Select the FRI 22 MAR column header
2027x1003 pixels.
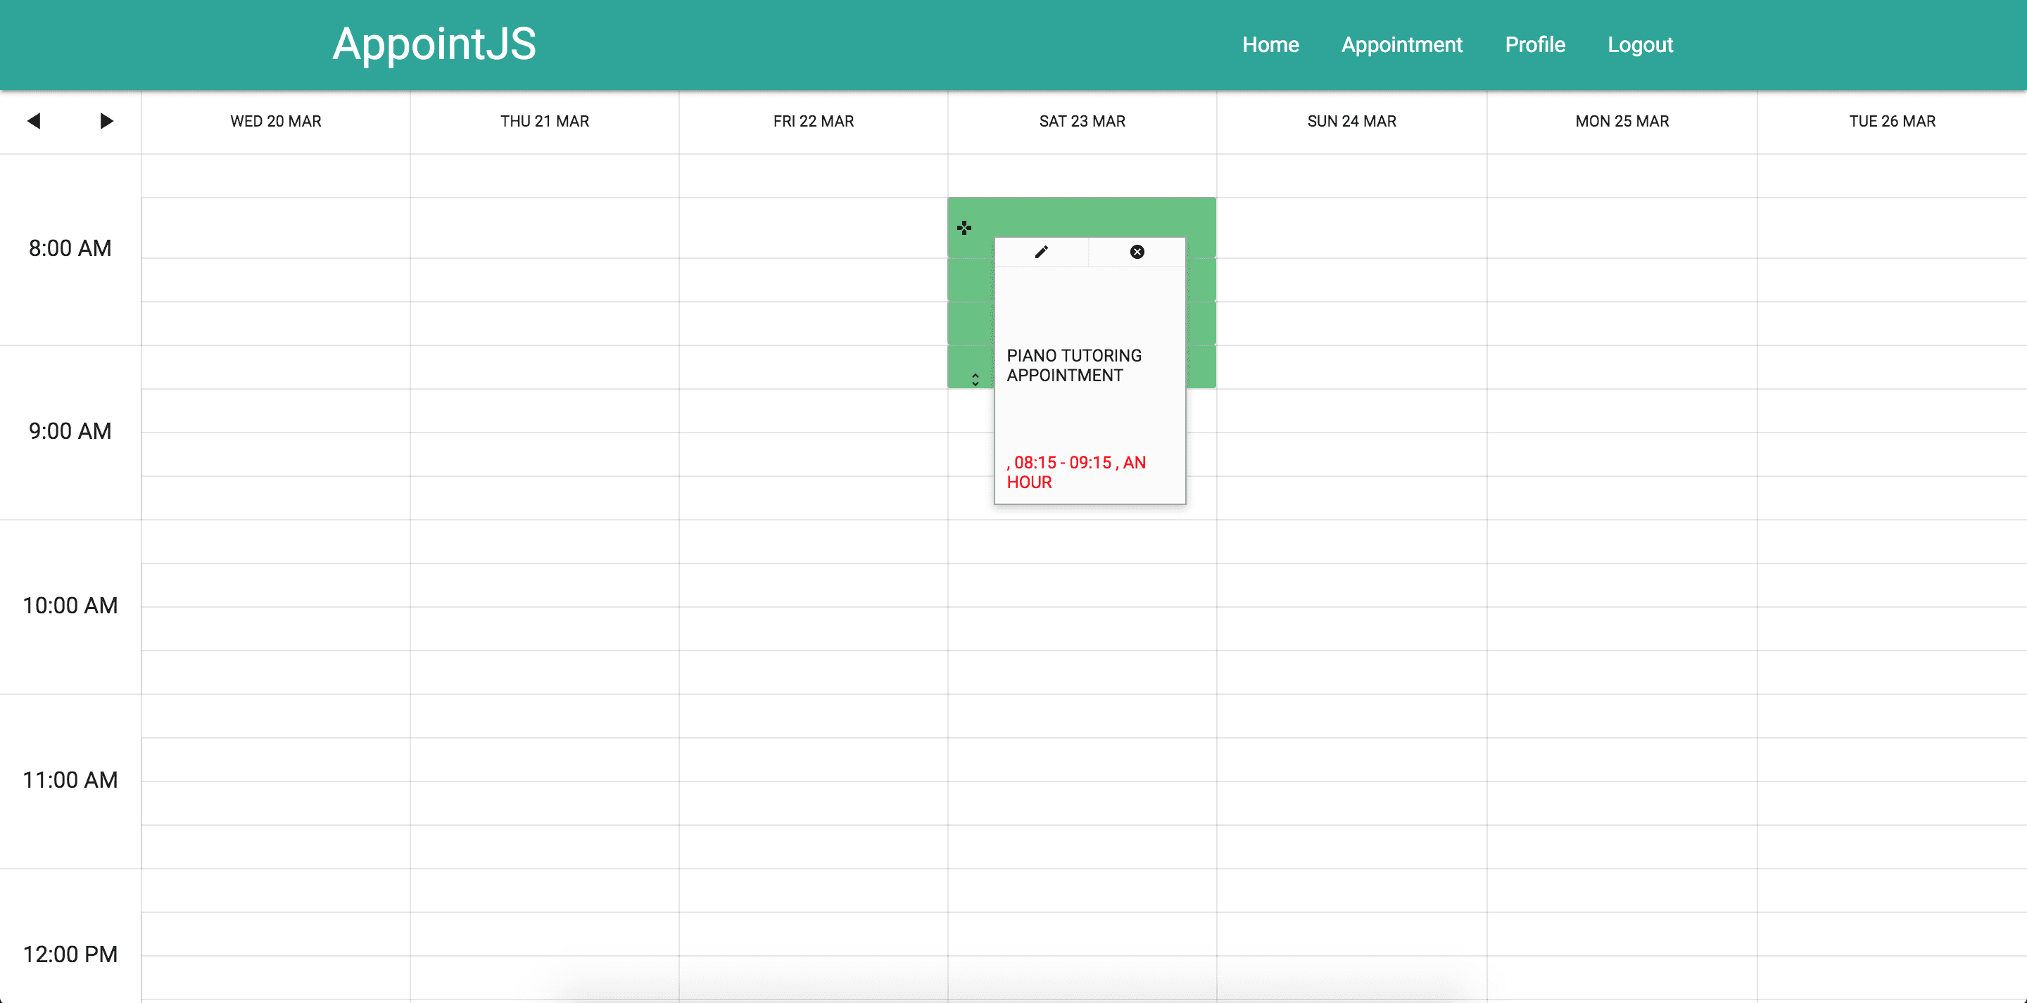point(814,121)
